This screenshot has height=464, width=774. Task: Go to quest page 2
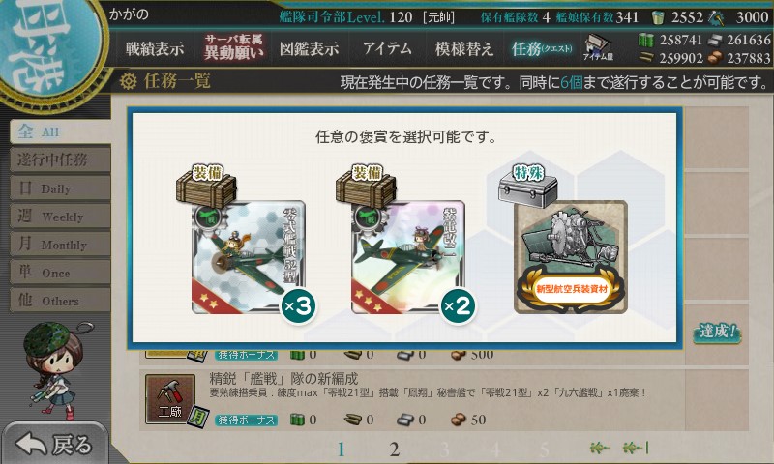[x=394, y=449]
